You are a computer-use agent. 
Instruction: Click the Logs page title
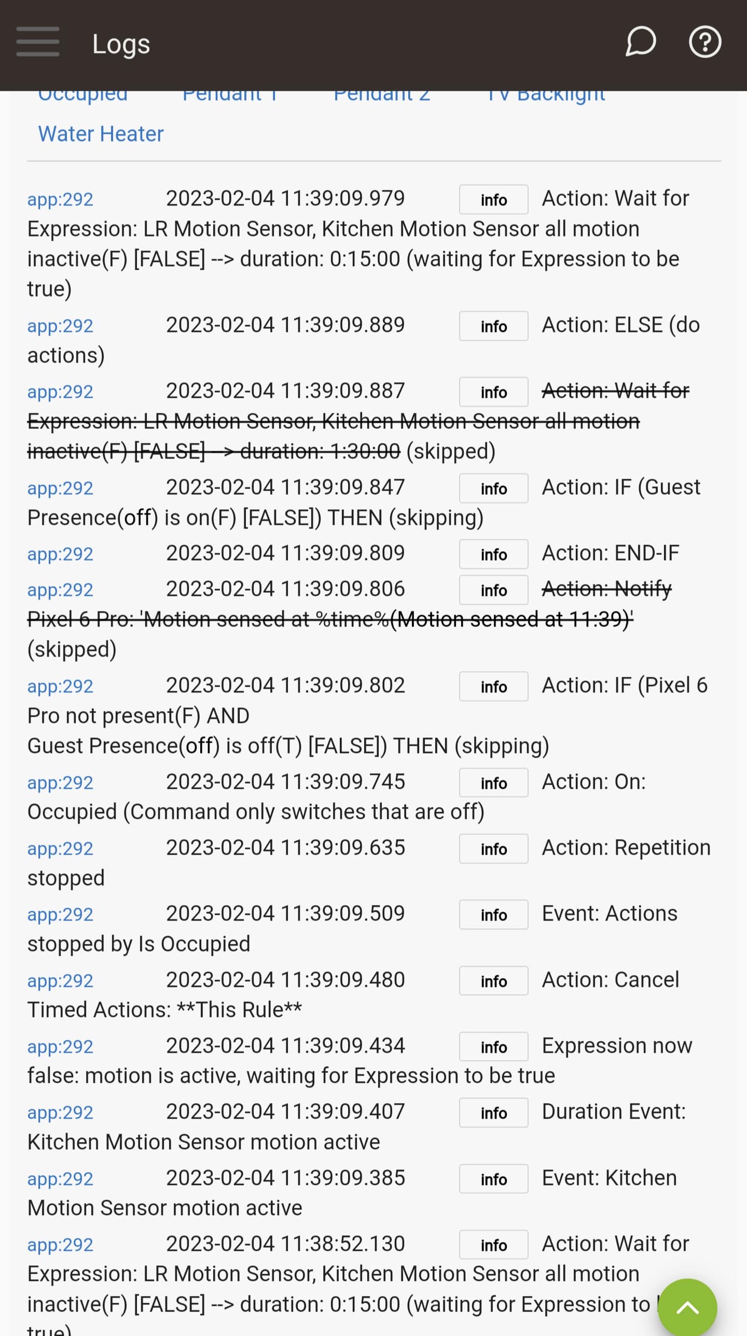click(121, 44)
